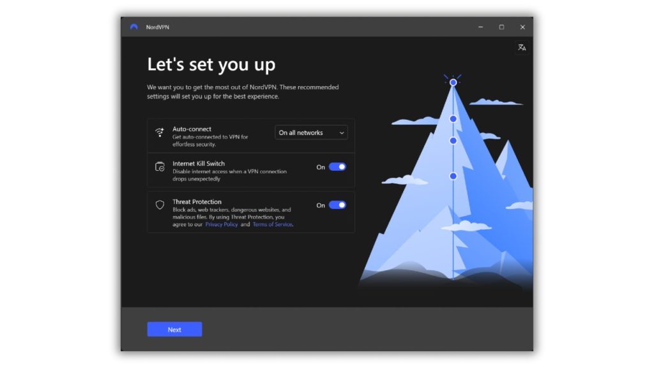Click the 'Auto-connect' setting title
Screen dimensions: 654x367
[x=192, y=129]
